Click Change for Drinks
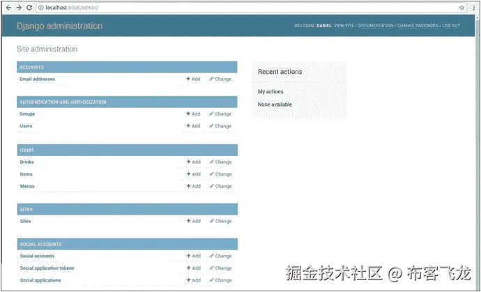This screenshot has height=292, width=481. point(220,162)
